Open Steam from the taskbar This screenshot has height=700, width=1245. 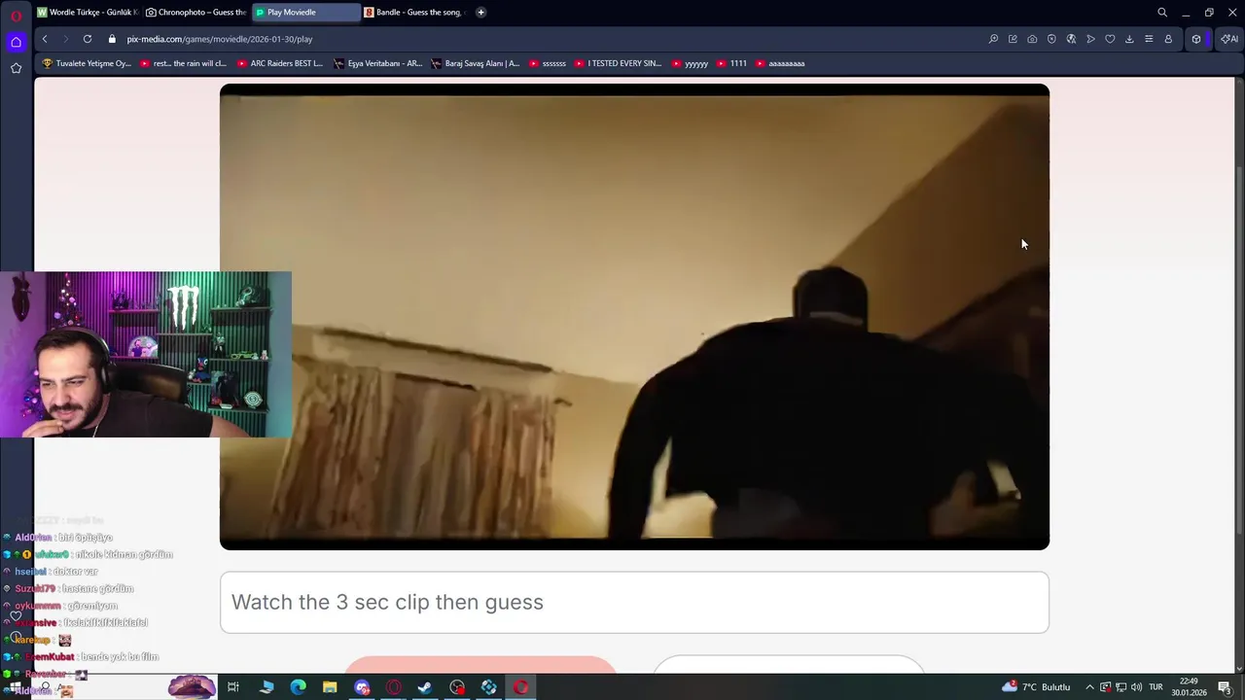click(425, 687)
